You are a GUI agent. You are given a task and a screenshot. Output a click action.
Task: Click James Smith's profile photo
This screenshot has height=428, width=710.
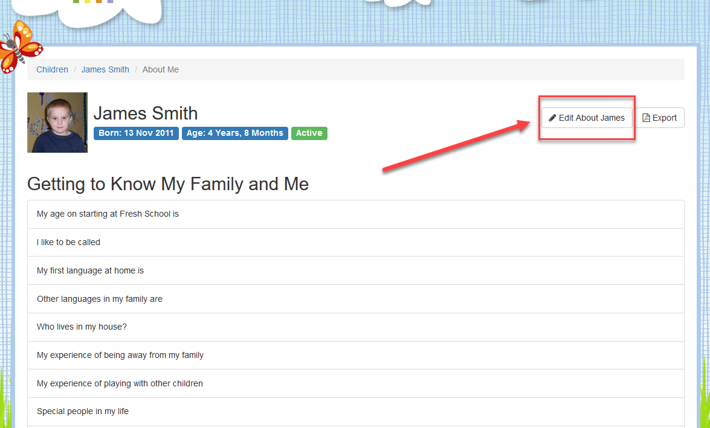[x=57, y=123]
